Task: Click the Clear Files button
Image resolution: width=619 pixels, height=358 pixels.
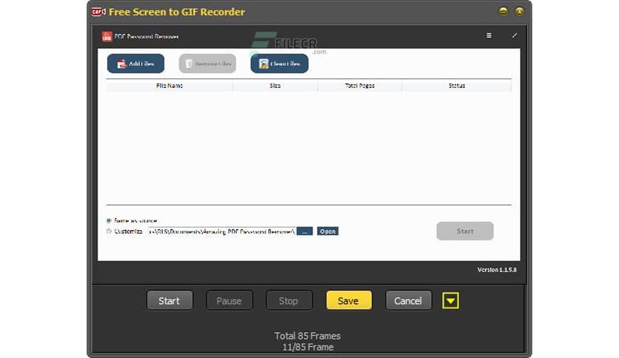Action: tap(279, 64)
